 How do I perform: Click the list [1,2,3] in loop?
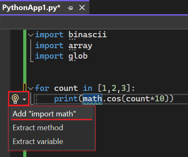(x=115, y=88)
